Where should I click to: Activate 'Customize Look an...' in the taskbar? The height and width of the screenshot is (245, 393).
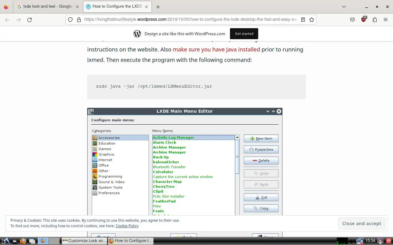(x=84, y=241)
